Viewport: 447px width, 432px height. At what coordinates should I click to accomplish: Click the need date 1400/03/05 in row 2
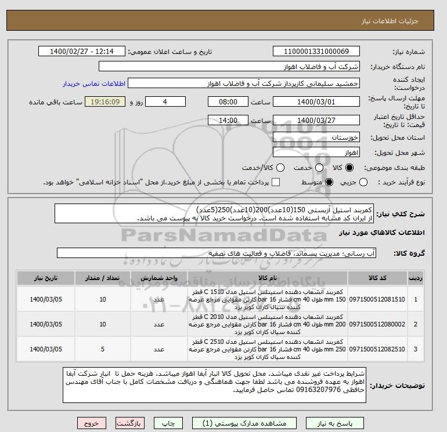46,324
